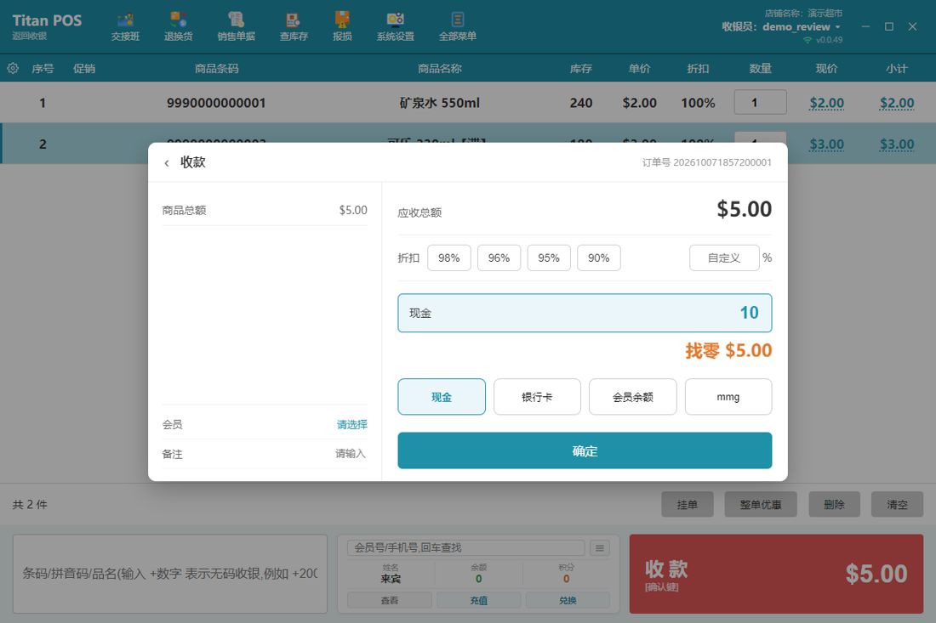The width and height of the screenshot is (936, 623).
Task: Click the 删除 delete button
Action: [834, 504]
